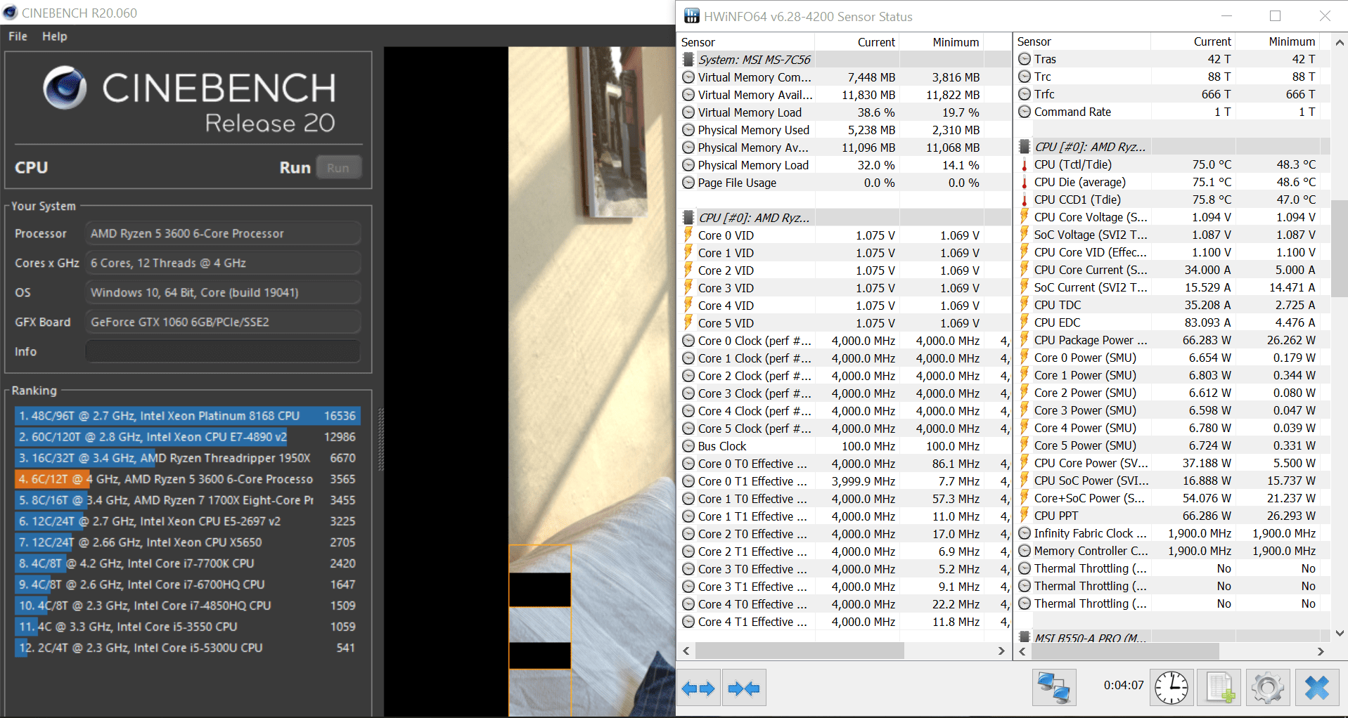
Task: Click the GFX Board field GeForce GTX 1060
Action: [223, 322]
